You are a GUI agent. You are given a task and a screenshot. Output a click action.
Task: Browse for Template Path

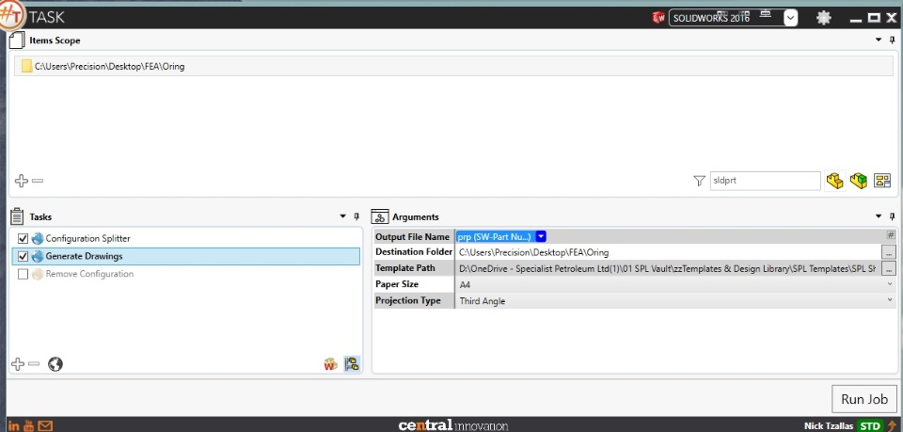pyautogui.click(x=889, y=268)
